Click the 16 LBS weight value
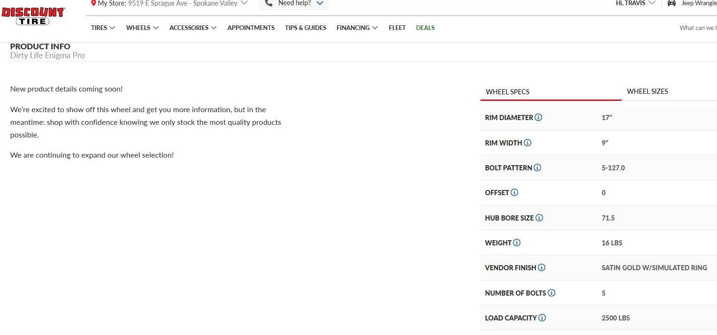Screen dimensions: 717x335 pos(612,243)
